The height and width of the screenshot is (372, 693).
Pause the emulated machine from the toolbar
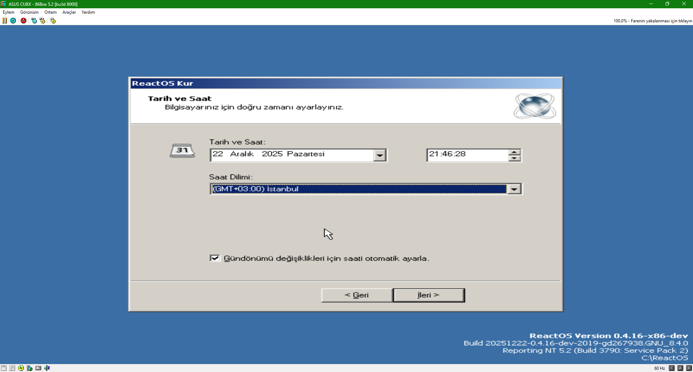5,21
